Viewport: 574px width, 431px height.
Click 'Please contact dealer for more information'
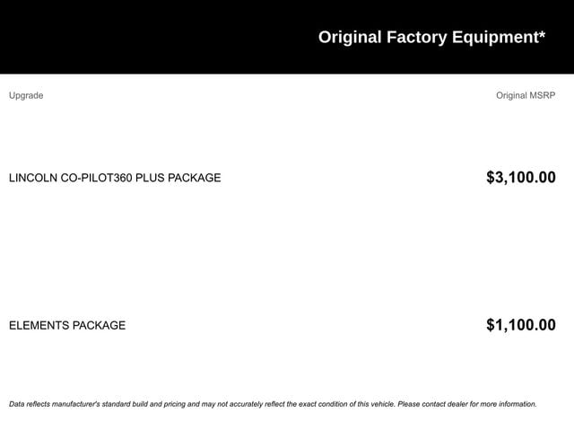pos(467,404)
